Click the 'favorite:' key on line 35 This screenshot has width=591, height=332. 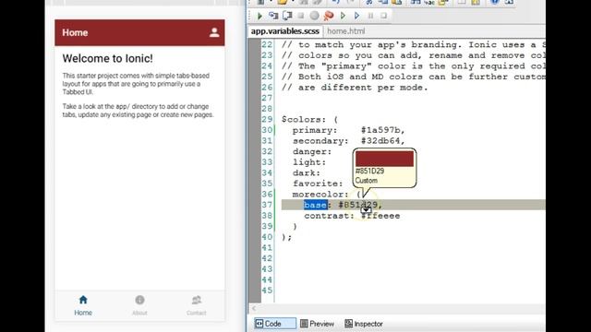point(318,184)
